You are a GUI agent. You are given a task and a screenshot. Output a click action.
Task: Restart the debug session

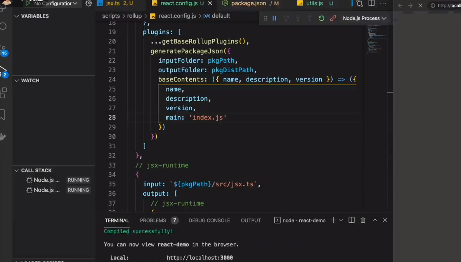coord(322,18)
